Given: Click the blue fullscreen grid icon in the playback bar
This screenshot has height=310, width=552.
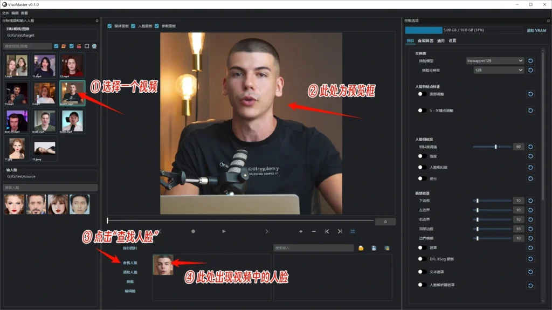Looking at the screenshot, I should pos(353,231).
